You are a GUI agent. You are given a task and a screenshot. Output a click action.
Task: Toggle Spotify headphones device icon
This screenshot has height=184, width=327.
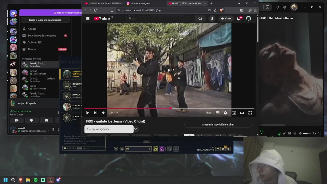(x=295, y=133)
